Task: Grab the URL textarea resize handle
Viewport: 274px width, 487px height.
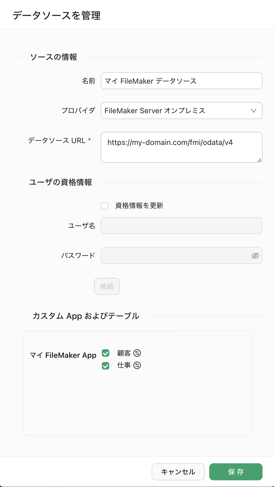Action: point(259,160)
